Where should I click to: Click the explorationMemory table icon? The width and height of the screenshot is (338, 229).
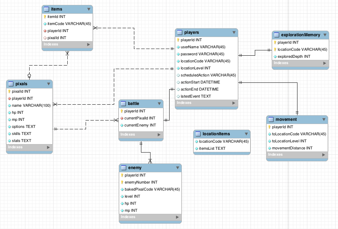click(277, 35)
